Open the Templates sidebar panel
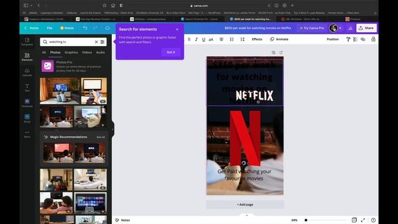Viewport: 398px width, 224px height. [x=27, y=42]
